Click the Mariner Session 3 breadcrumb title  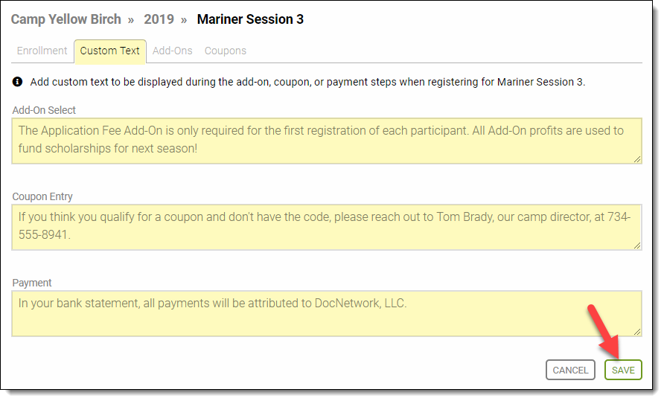pos(250,19)
